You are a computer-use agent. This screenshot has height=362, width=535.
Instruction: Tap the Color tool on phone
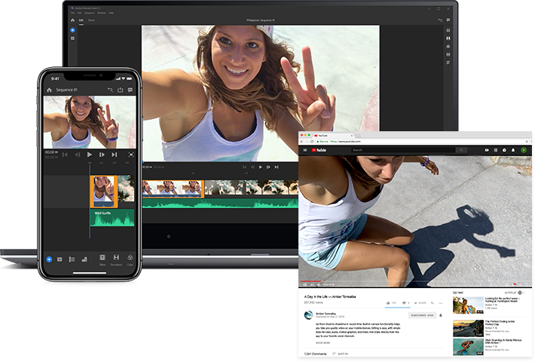pyautogui.click(x=130, y=260)
